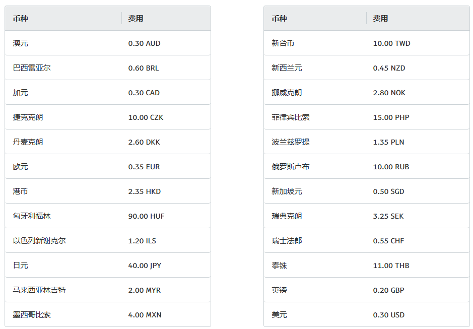Click the 10.00 TWD fee cell
The width and height of the screenshot is (473, 329).
(x=392, y=43)
